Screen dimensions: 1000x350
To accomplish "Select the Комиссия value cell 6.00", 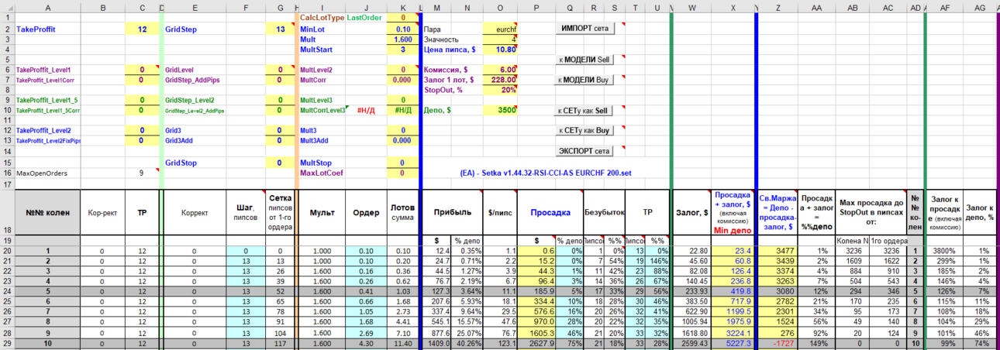I will tap(500, 70).
